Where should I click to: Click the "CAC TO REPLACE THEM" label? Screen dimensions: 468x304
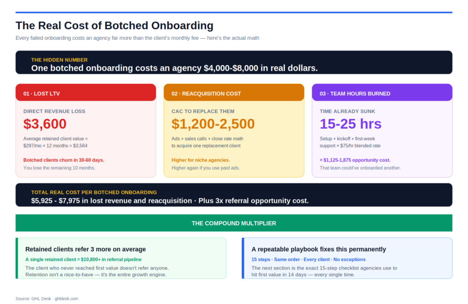click(203, 111)
